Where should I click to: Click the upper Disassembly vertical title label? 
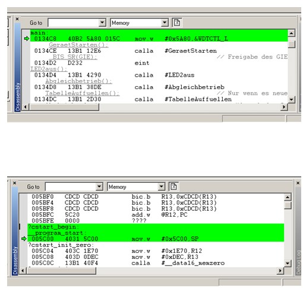coord(18,97)
